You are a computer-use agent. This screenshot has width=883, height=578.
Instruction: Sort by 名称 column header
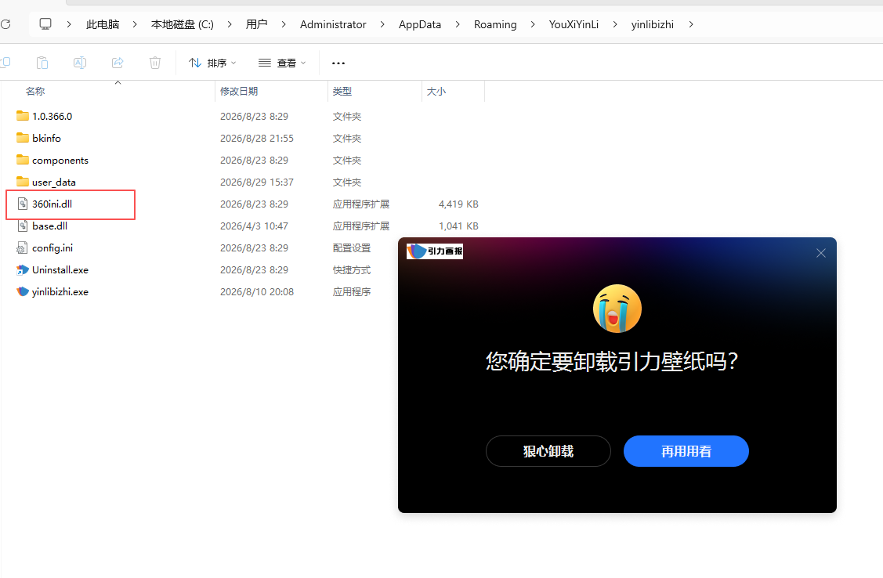[x=35, y=91]
